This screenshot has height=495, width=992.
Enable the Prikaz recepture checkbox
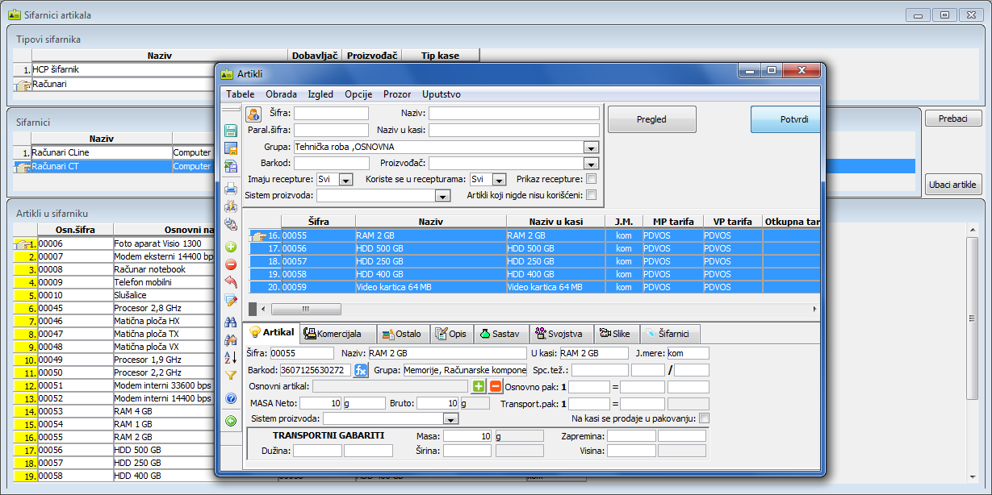click(x=592, y=179)
